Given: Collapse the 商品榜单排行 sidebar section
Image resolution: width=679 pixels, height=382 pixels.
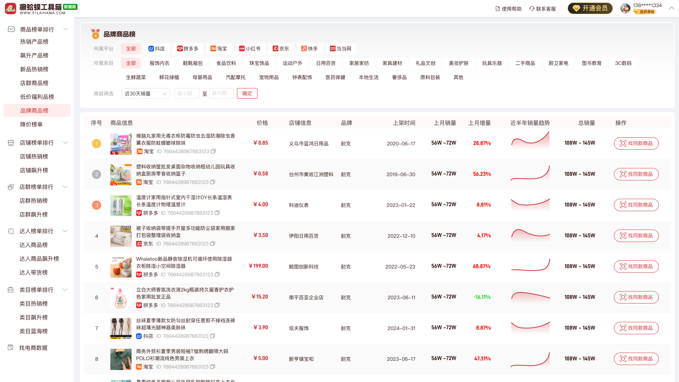Looking at the screenshot, I should [65, 29].
